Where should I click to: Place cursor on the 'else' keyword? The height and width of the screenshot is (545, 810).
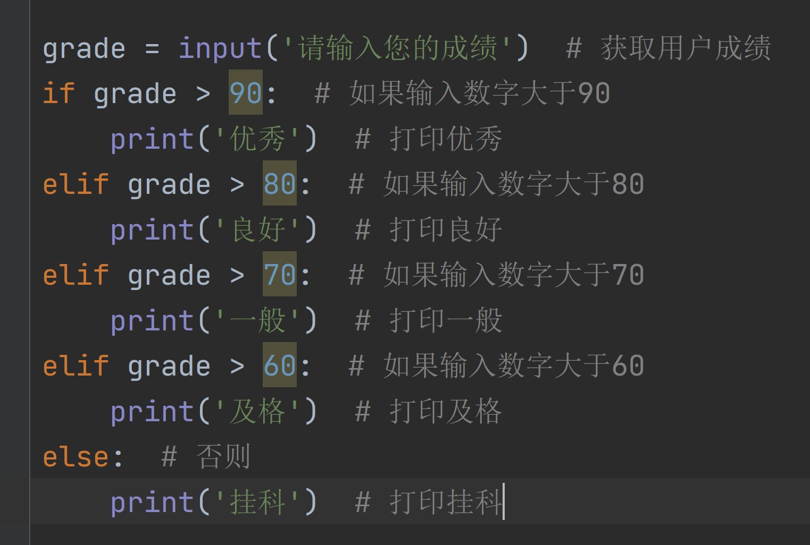(x=76, y=457)
